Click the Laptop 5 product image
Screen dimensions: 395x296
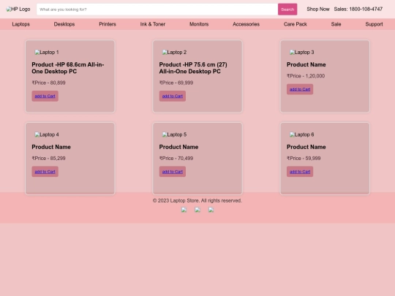click(174, 134)
